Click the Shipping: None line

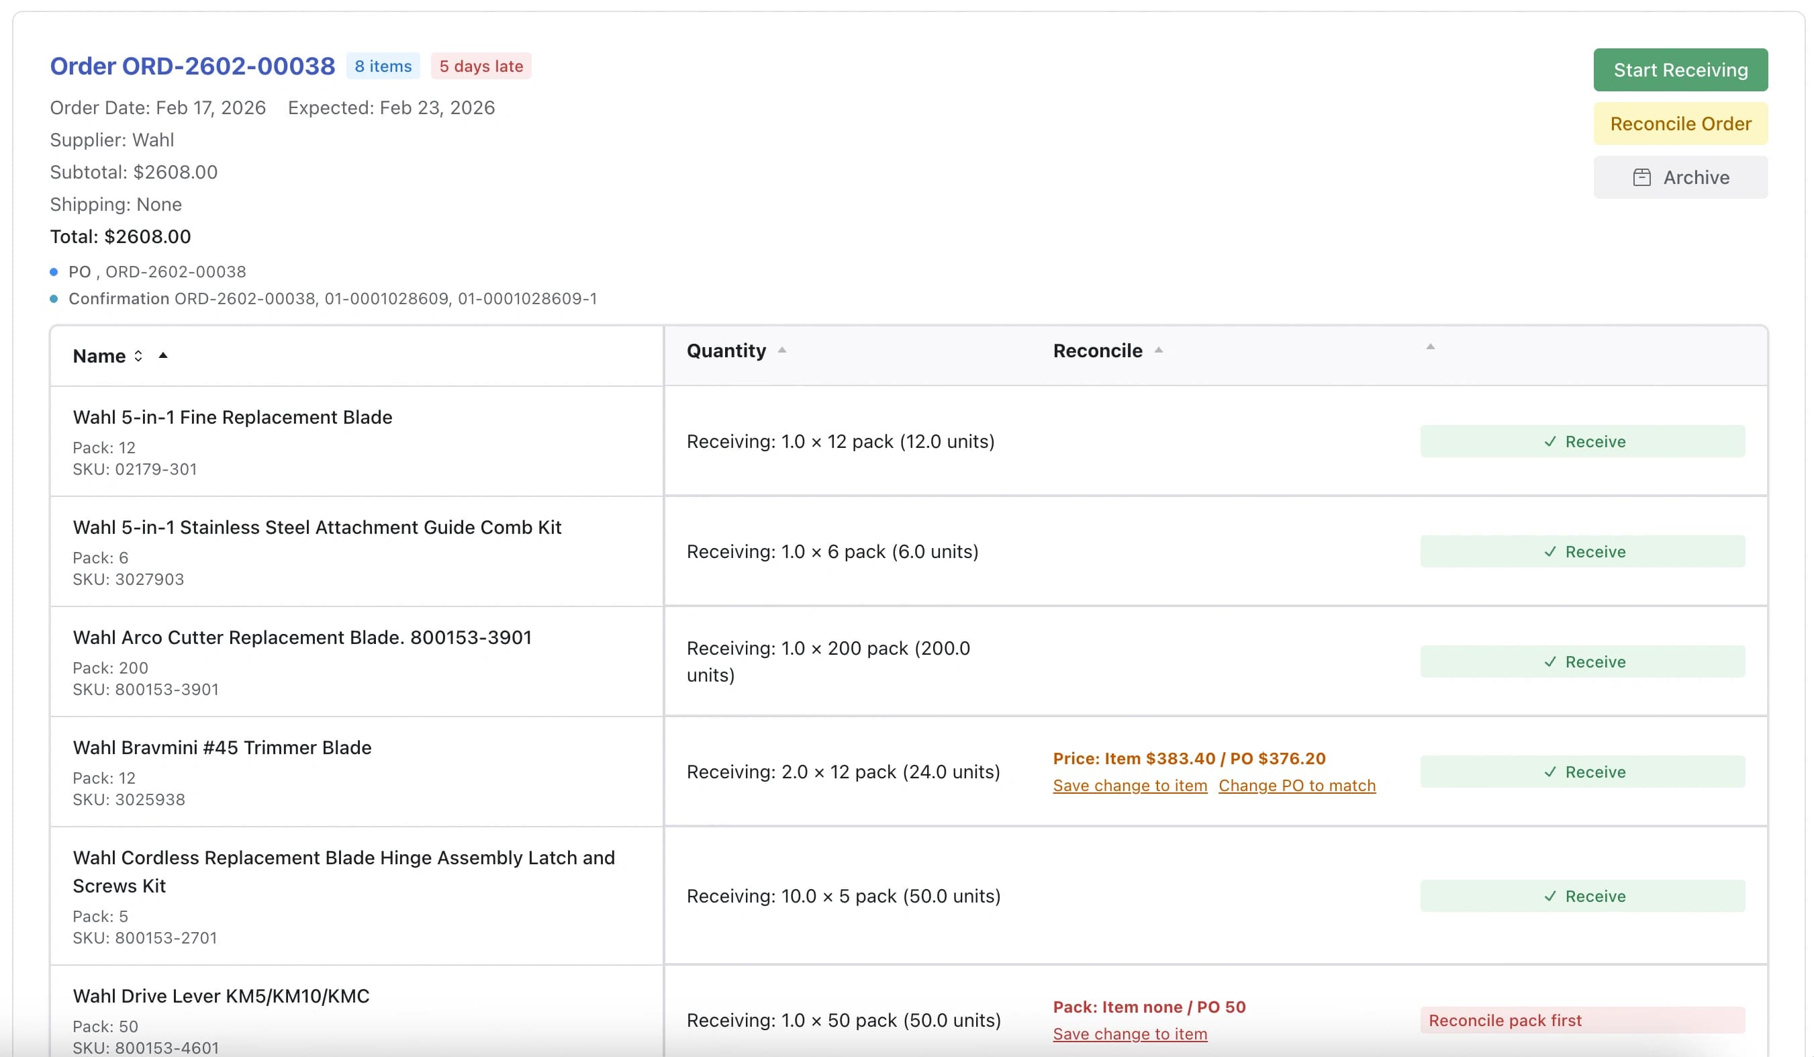[x=115, y=205]
